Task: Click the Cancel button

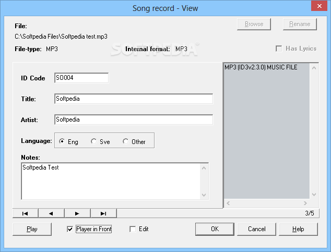Action: (256, 229)
